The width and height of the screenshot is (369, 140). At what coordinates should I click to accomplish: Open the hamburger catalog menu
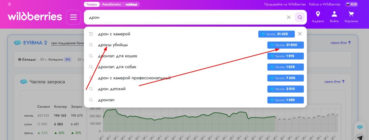pos(73,17)
